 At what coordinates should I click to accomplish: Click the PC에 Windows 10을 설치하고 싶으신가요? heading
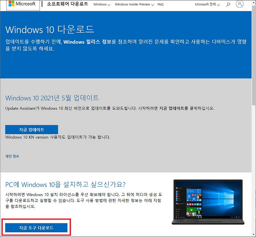click(x=65, y=184)
